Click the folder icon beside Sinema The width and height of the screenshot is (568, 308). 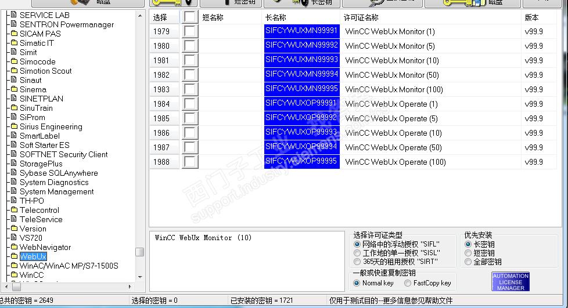coord(14,89)
